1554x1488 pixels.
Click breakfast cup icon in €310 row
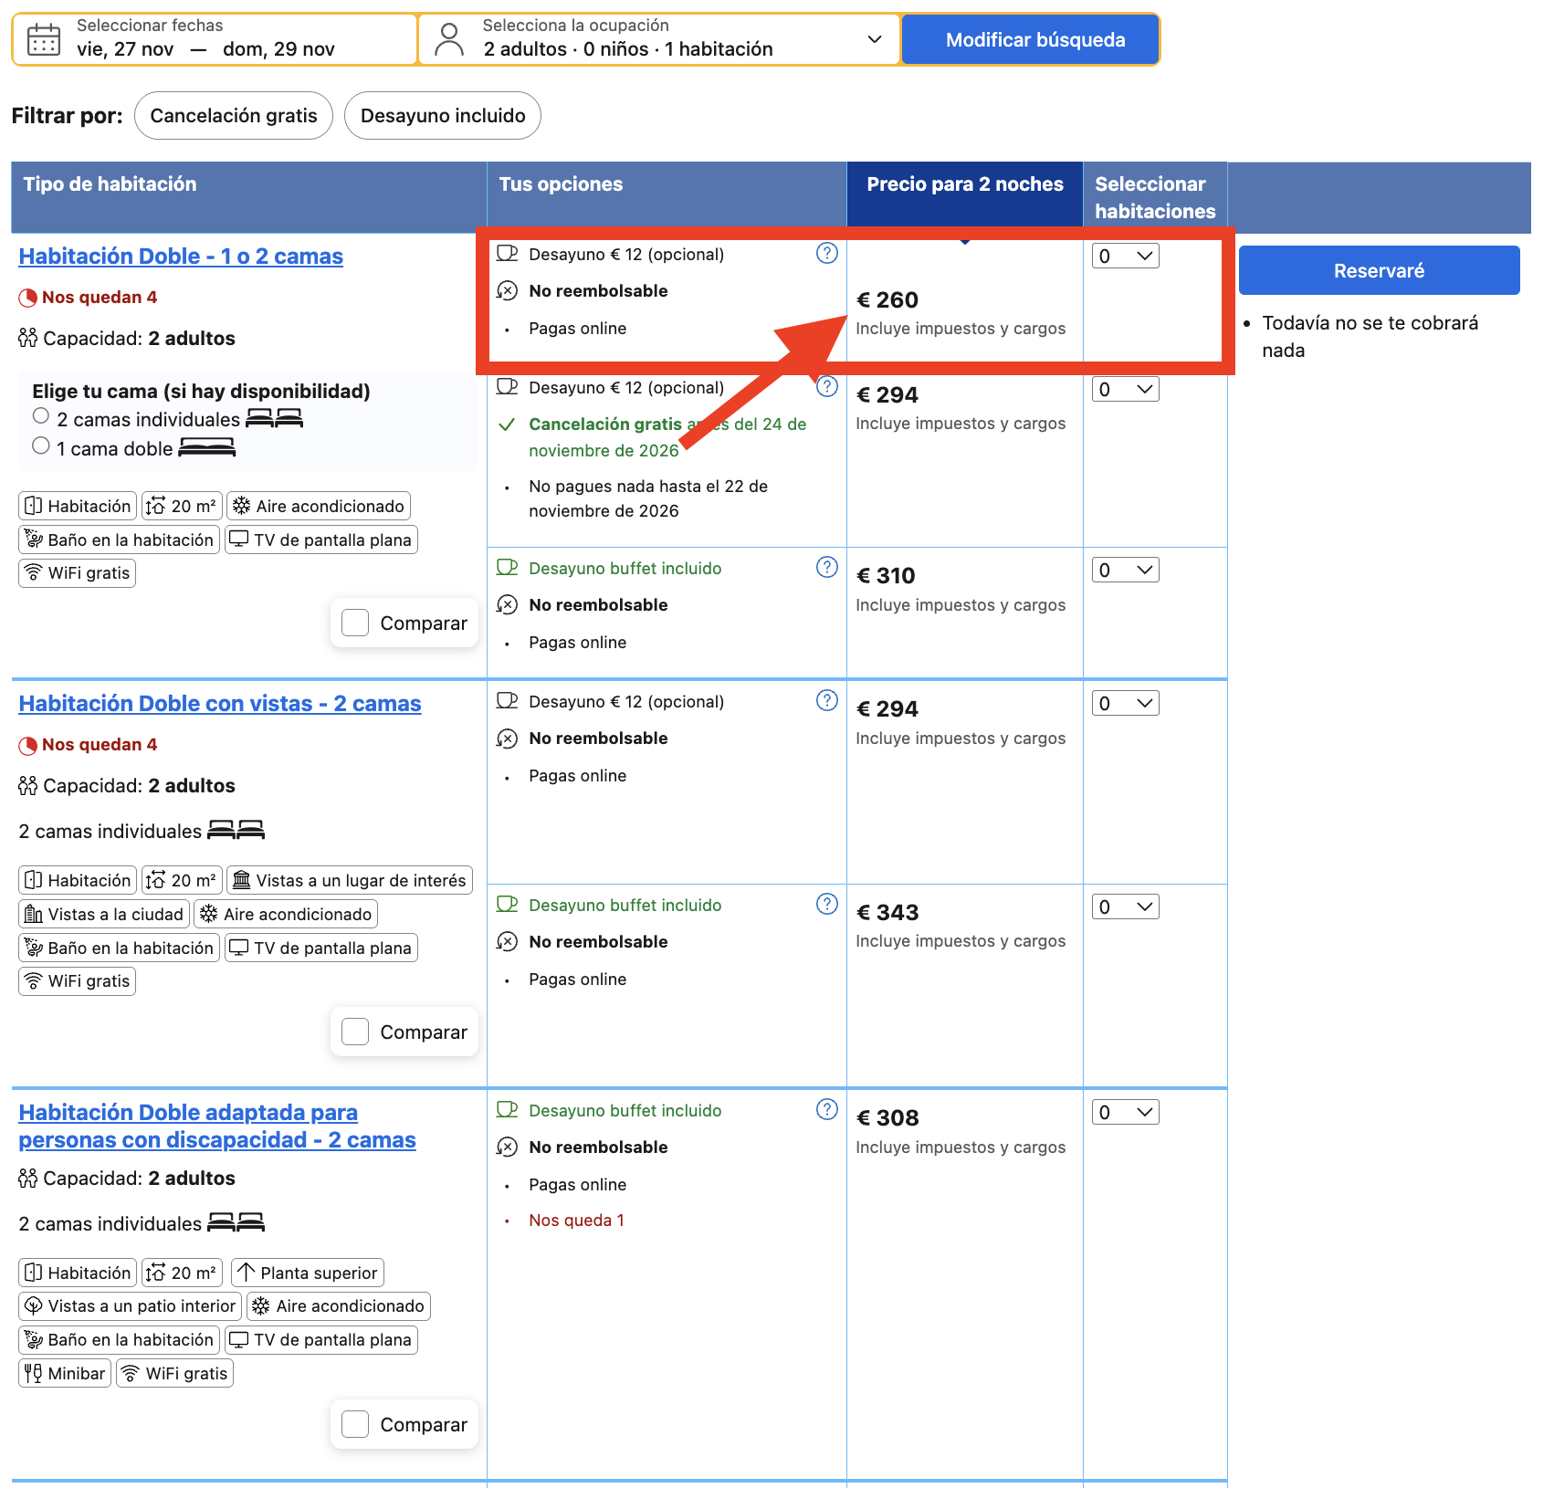[x=507, y=568]
